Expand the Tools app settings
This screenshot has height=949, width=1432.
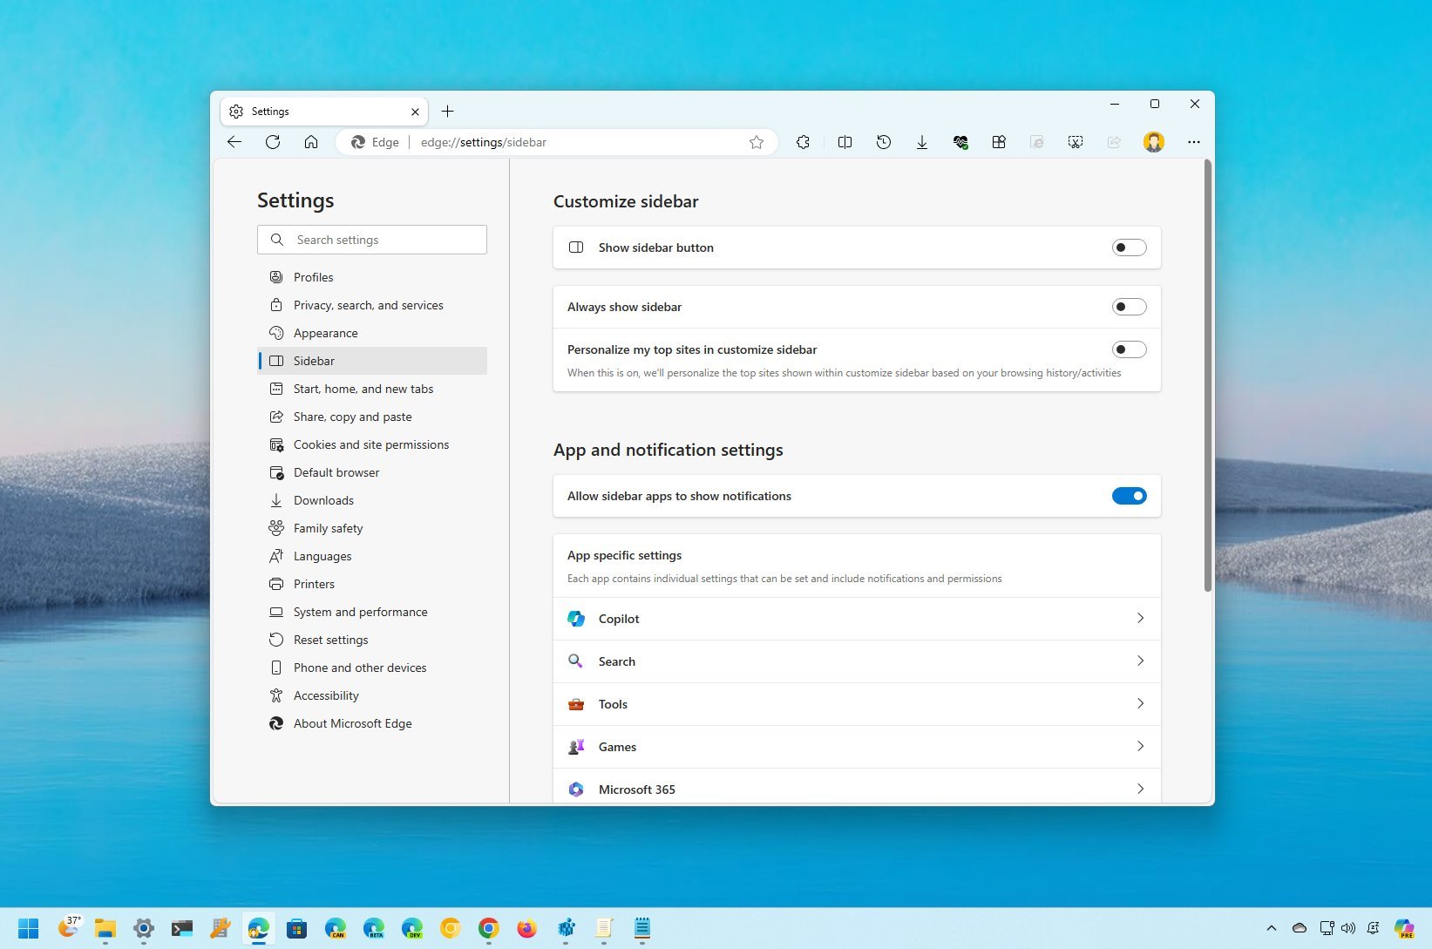click(1140, 703)
